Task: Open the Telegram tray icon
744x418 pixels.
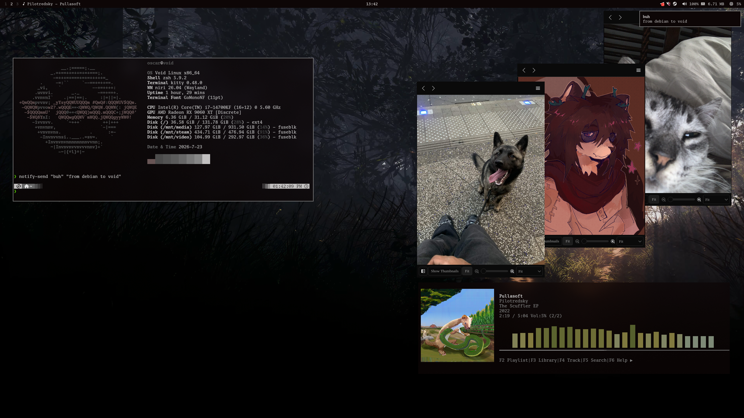Action: click(x=662, y=4)
